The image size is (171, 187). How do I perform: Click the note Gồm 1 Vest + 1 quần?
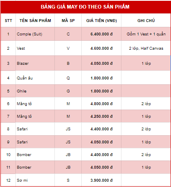[x=146, y=34]
